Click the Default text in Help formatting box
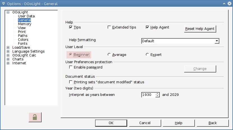The image size is (233, 130). (148, 41)
